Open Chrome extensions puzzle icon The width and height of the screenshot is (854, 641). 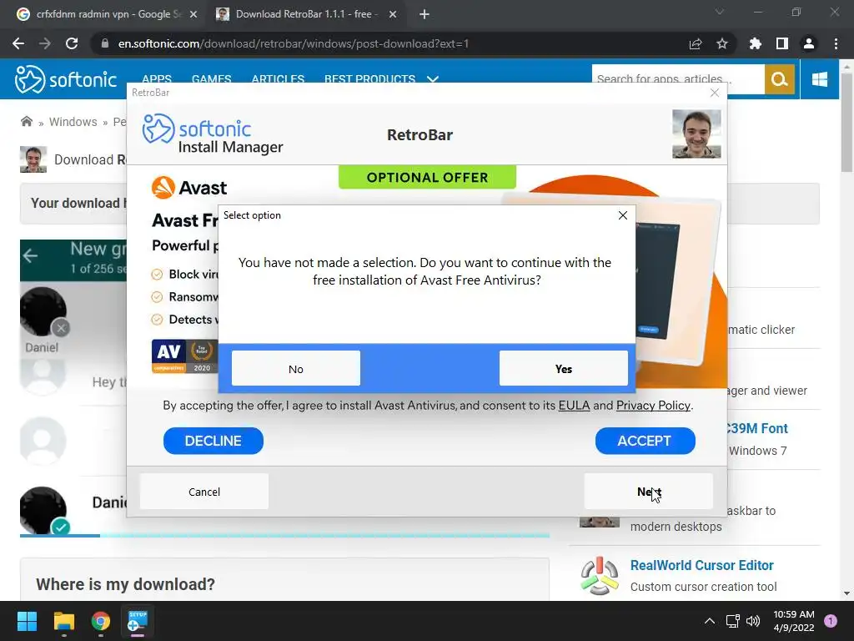pos(755,43)
